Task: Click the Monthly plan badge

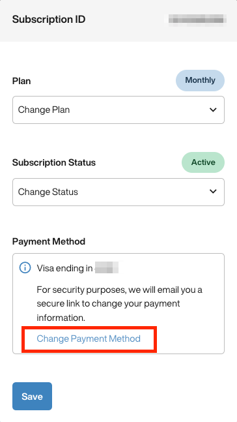Action: click(200, 80)
